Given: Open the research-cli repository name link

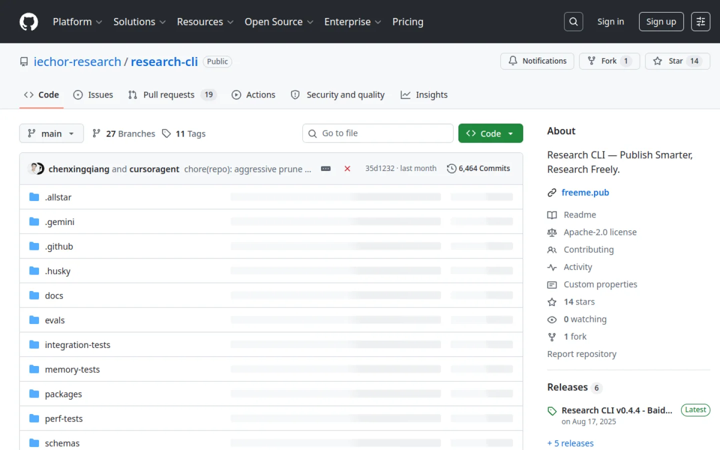Looking at the screenshot, I should pos(164,61).
